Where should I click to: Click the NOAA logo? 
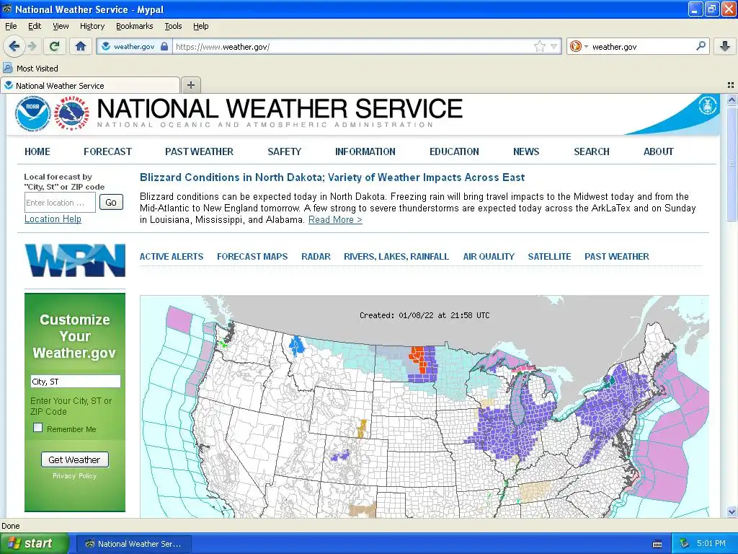click(33, 113)
